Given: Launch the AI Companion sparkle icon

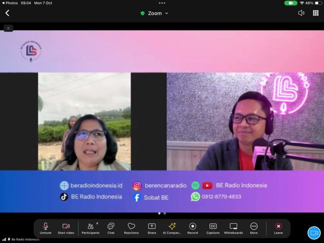Looking at the screenshot, I should [x=172, y=228].
